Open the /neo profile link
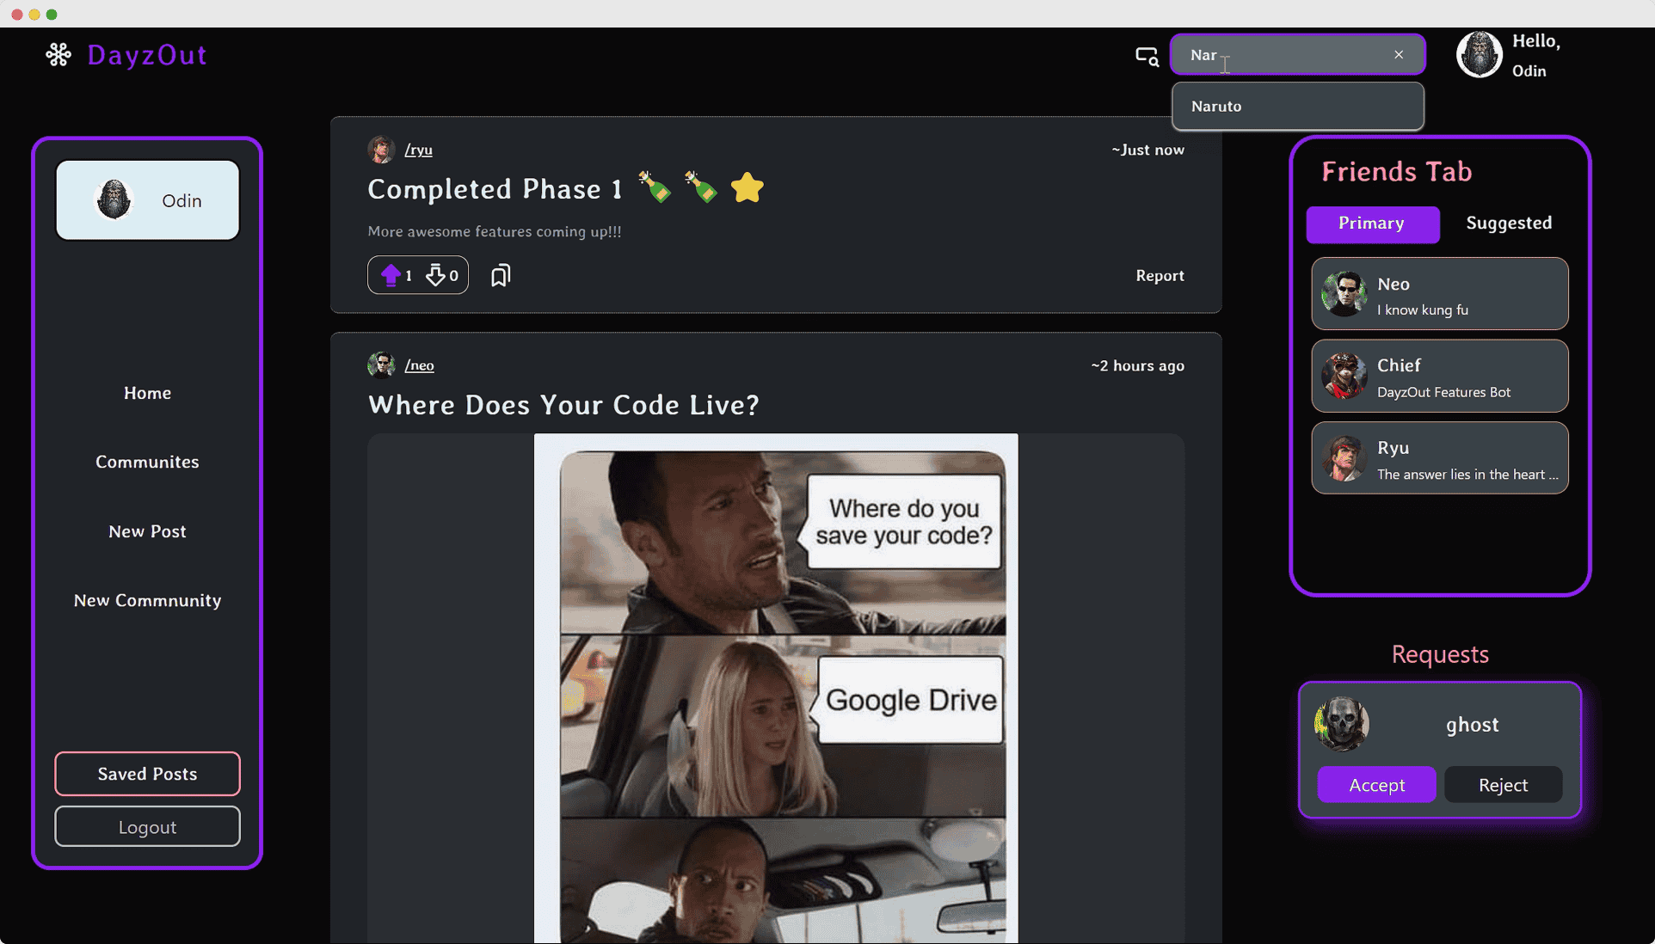Image resolution: width=1655 pixels, height=944 pixels. [420, 365]
